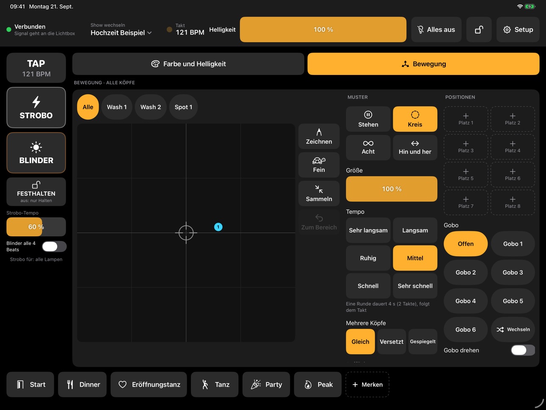Select the Zeichnen draw tool
Image resolution: width=546 pixels, height=410 pixels.
[x=319, y=136]
